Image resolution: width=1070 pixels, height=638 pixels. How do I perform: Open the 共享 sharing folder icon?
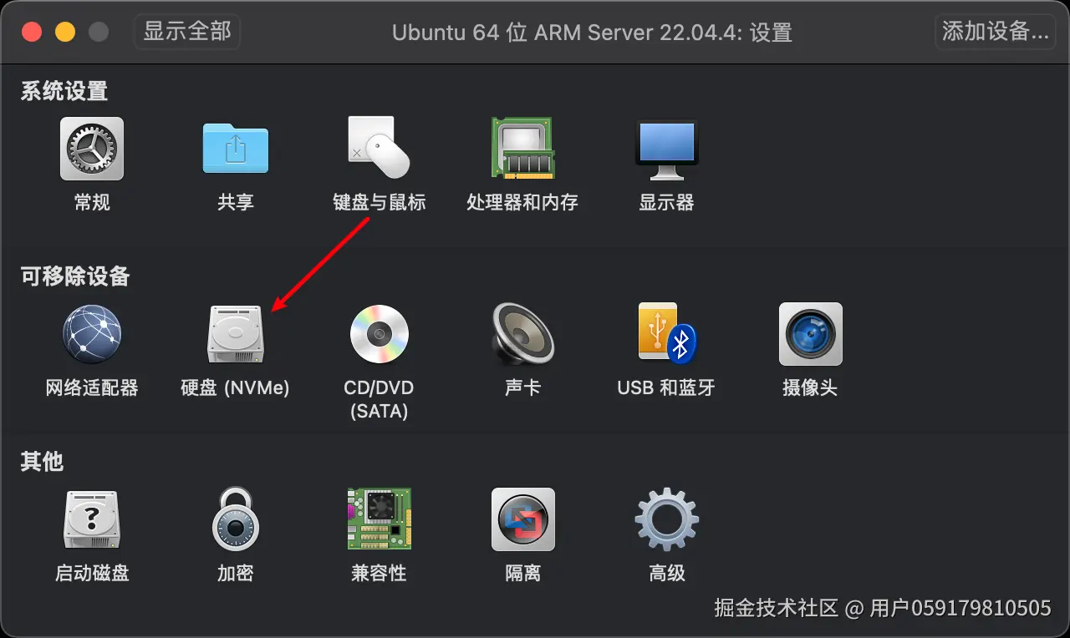click(x=236, y=149)
